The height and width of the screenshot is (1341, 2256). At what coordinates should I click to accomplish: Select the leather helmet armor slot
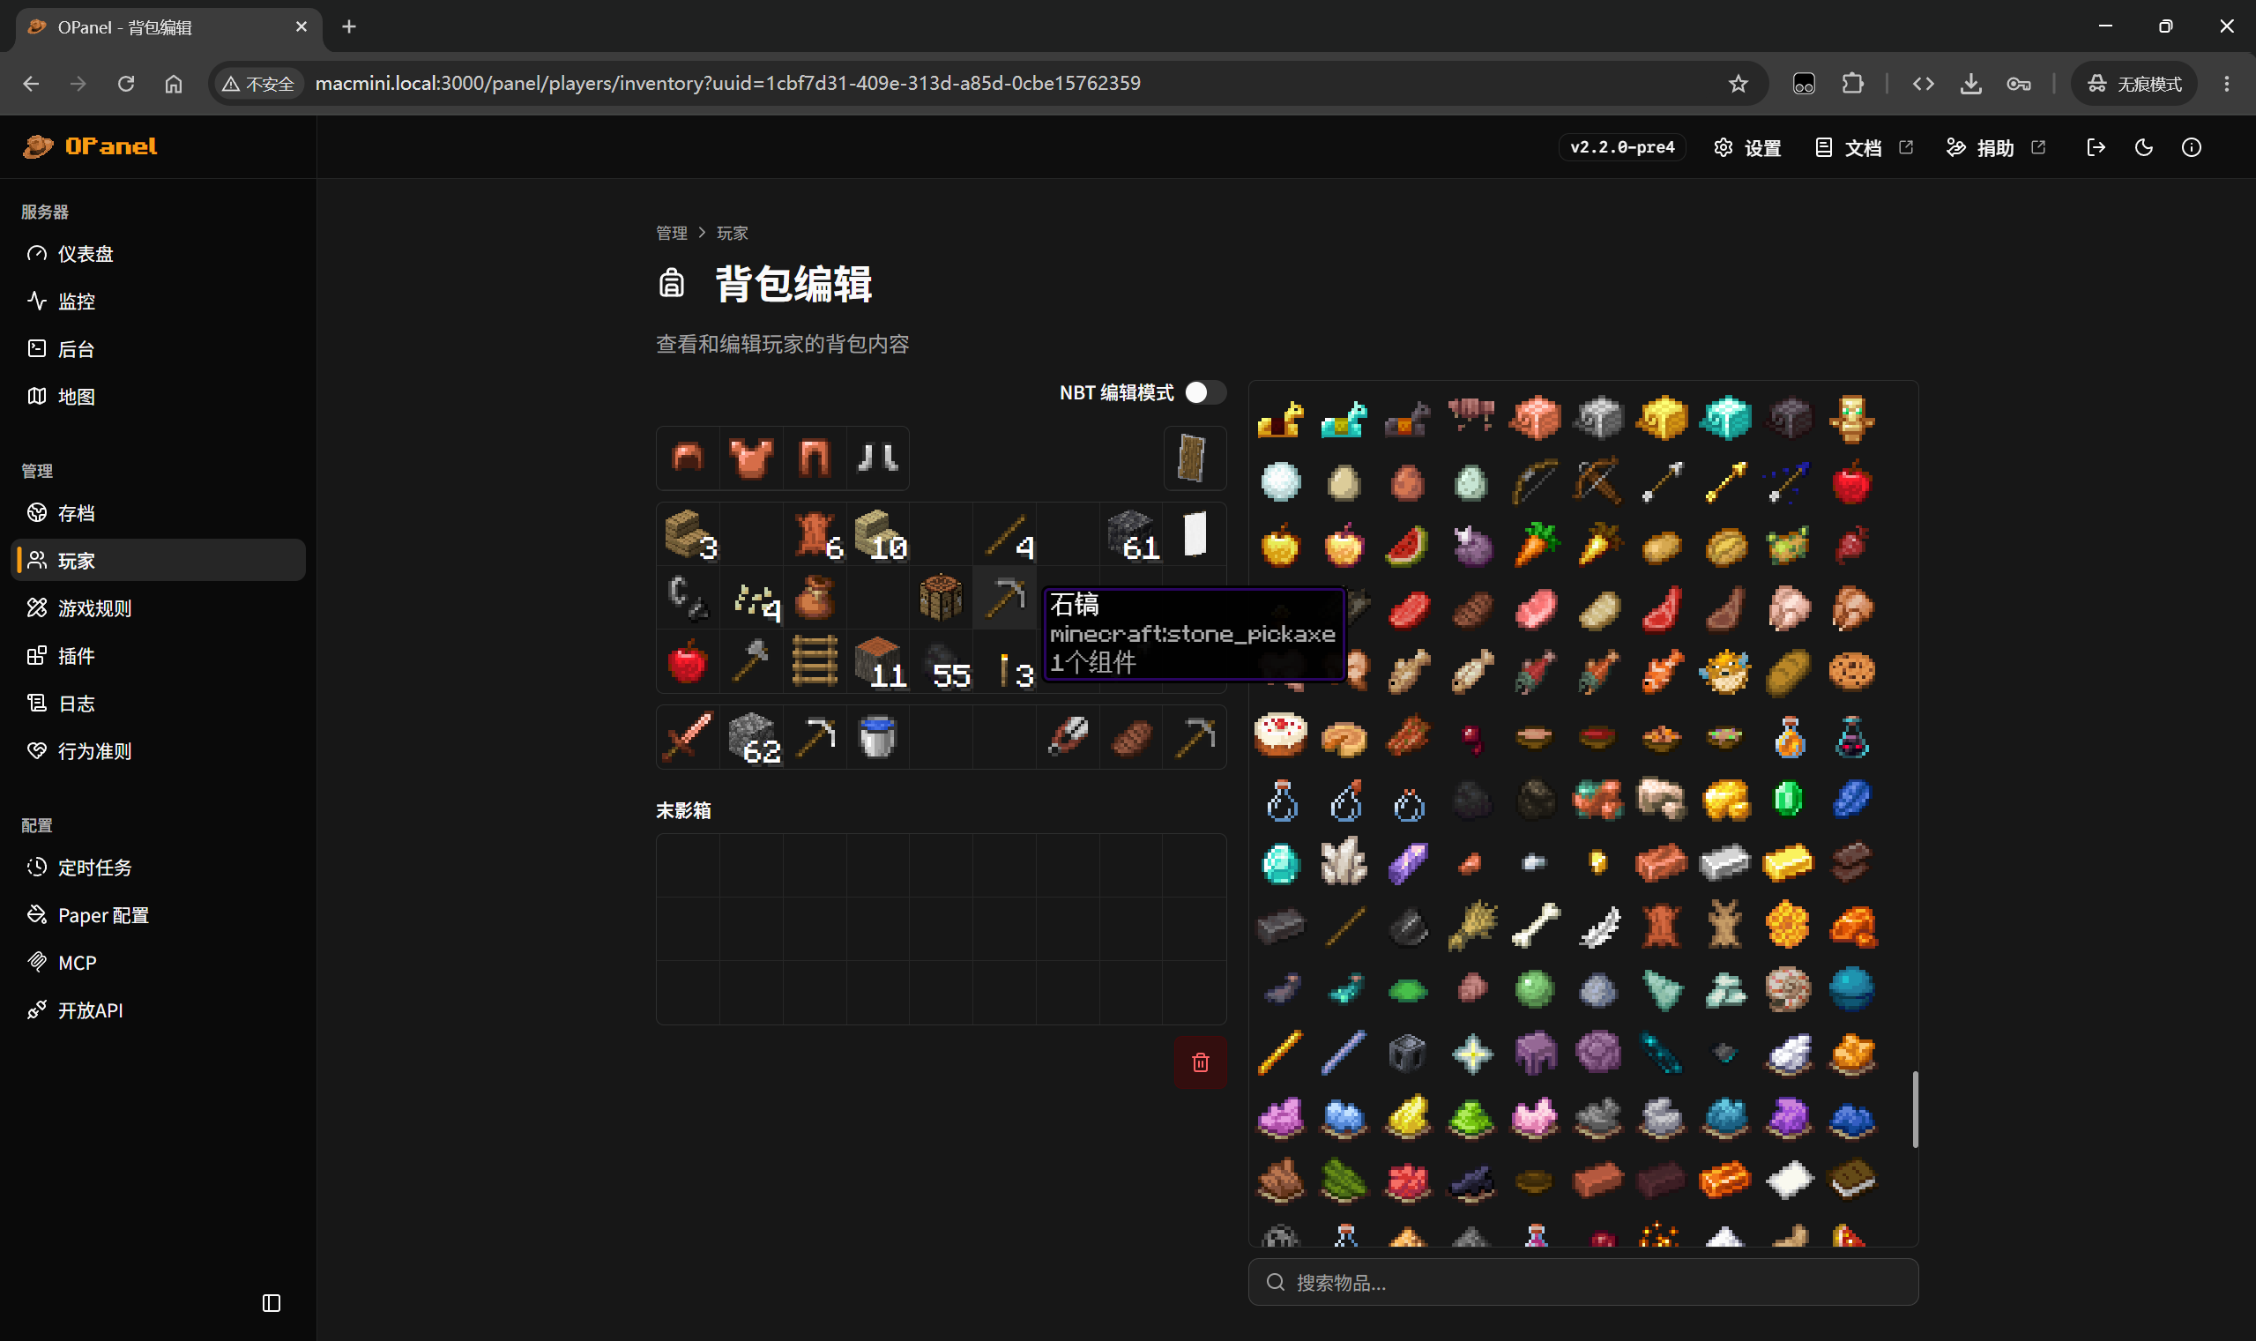click(x=688, y=458)
